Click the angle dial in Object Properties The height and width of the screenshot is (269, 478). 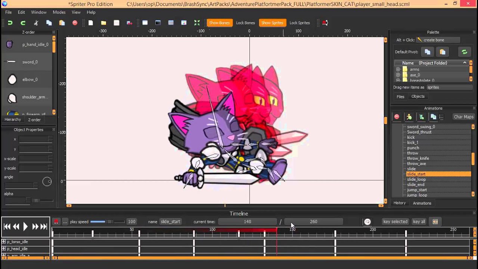[x=47, y=182]
